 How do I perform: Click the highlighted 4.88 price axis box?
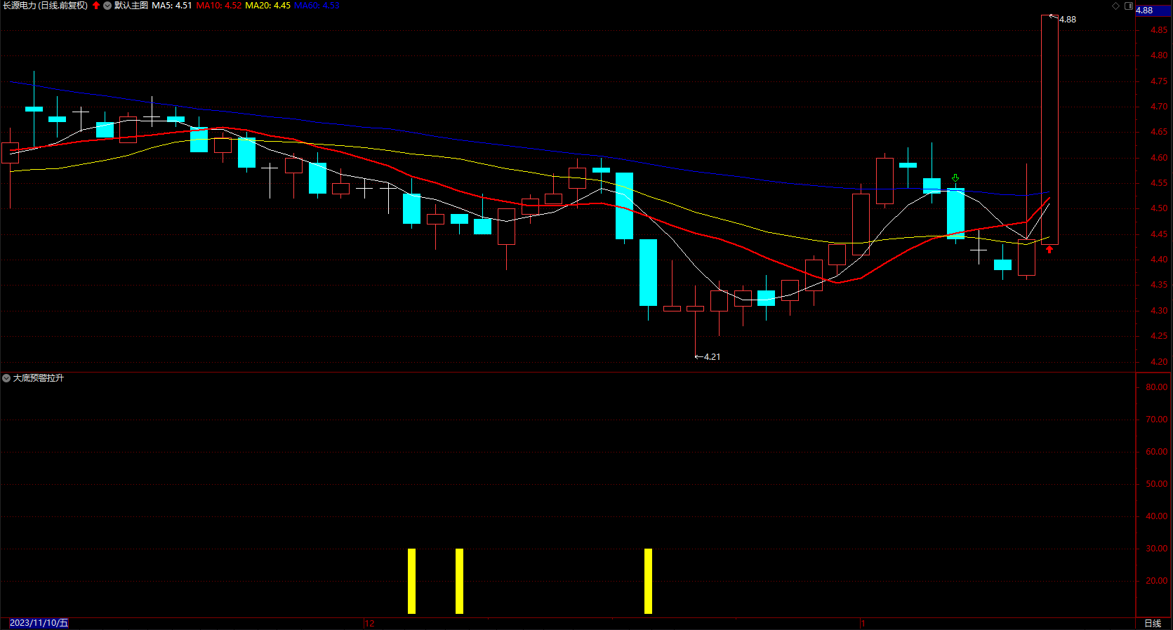point(1153,10)
